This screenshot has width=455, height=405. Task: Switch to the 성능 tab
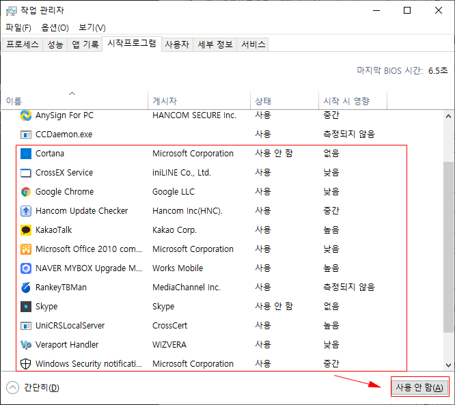55,44
